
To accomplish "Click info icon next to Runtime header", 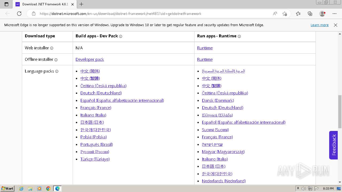I will 239,36.
